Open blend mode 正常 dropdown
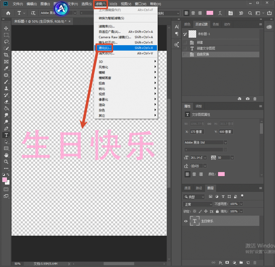The image size is (275, 267). coord(198,204)
